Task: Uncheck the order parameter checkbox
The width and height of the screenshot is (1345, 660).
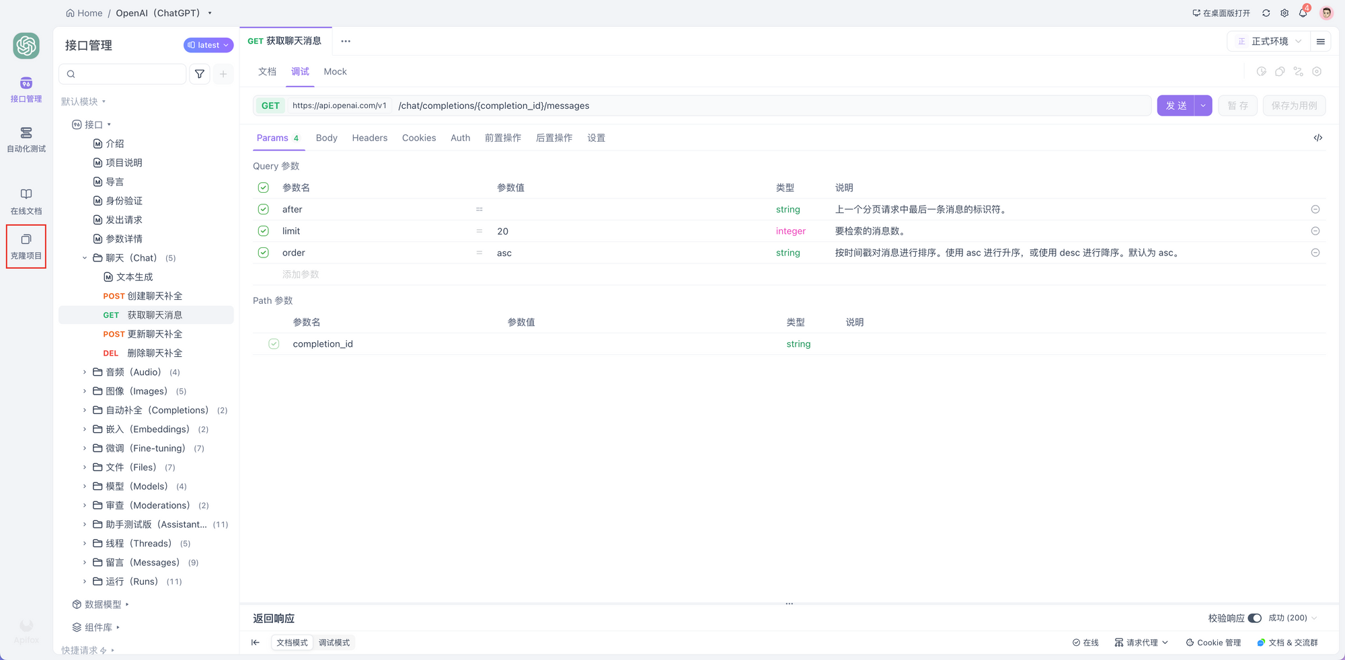Action: [x=264, y=253]
